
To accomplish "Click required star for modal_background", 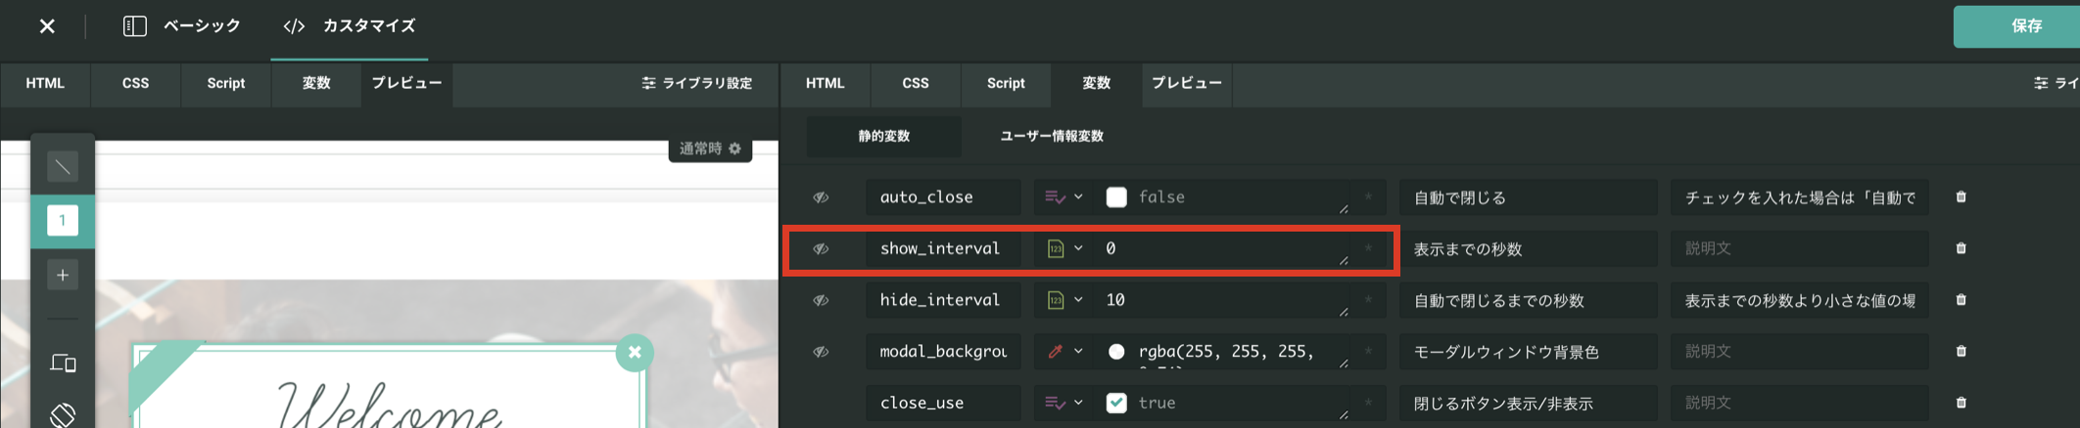I will [1369, 352].
